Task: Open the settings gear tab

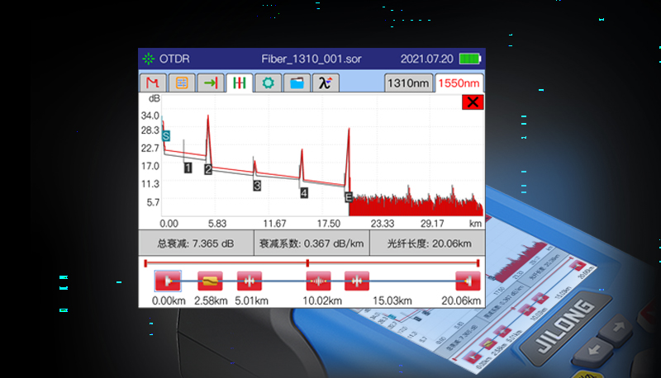Action: coord(268,83)
